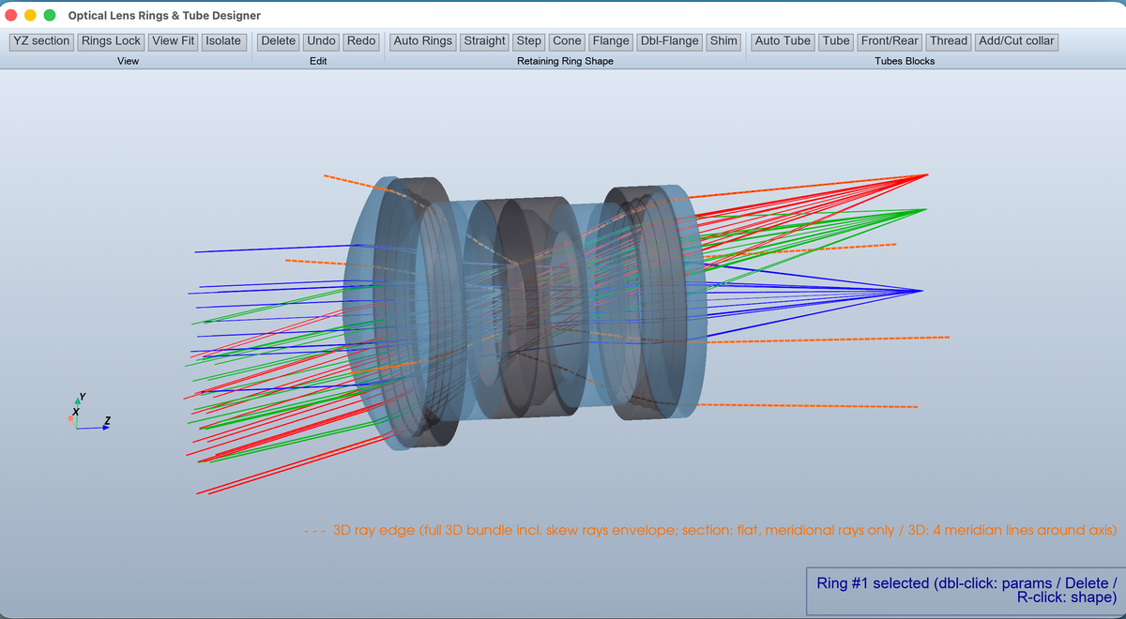This screenshot has height=619, width=1126.
Task: Click the XYZ axis orientation gizmo
Action: click(x=89, y=413)
